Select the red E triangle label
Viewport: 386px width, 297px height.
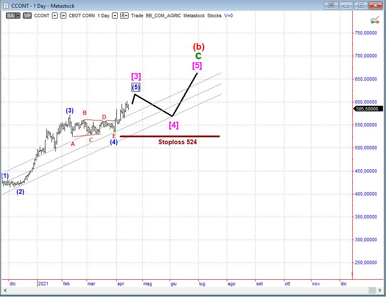click(114, 136)
